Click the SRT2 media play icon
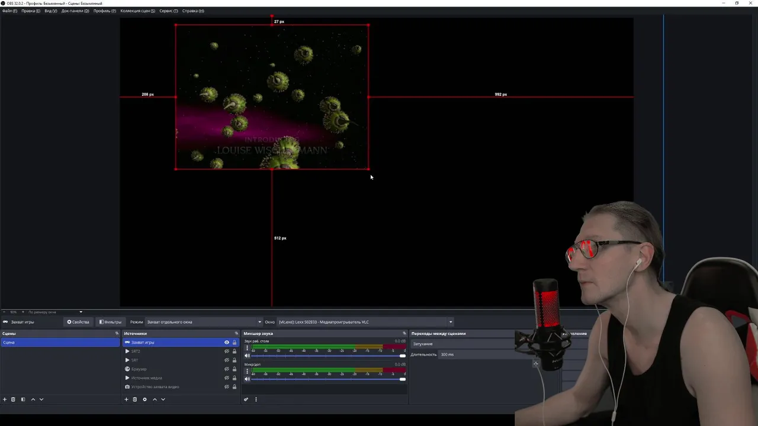Screen dimensions: 758x426 127,351
